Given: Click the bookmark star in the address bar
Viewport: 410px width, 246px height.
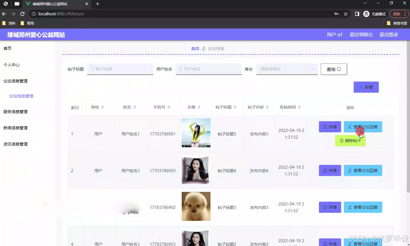Looking at the screenshot, I should (345, 14).
